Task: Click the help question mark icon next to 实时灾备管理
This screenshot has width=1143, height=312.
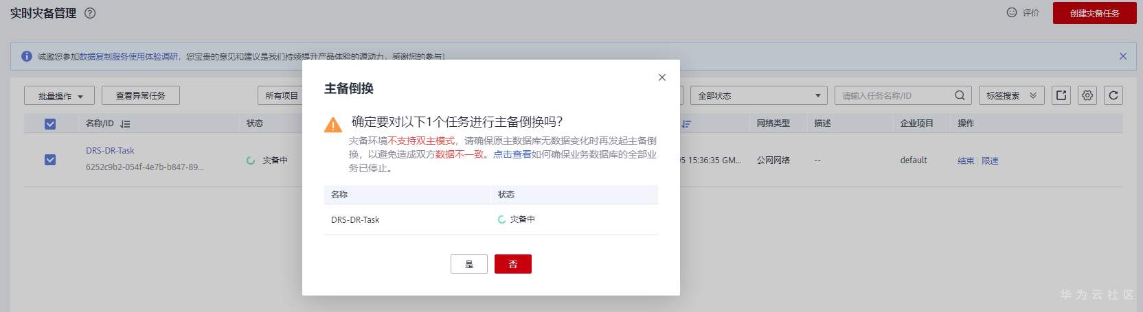Action: coord(90,13)
